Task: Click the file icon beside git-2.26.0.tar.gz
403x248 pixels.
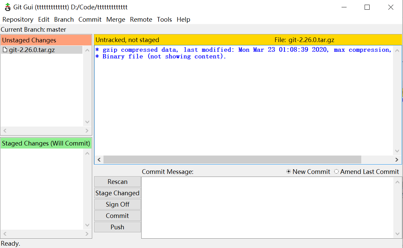Action: click(5, 50)
